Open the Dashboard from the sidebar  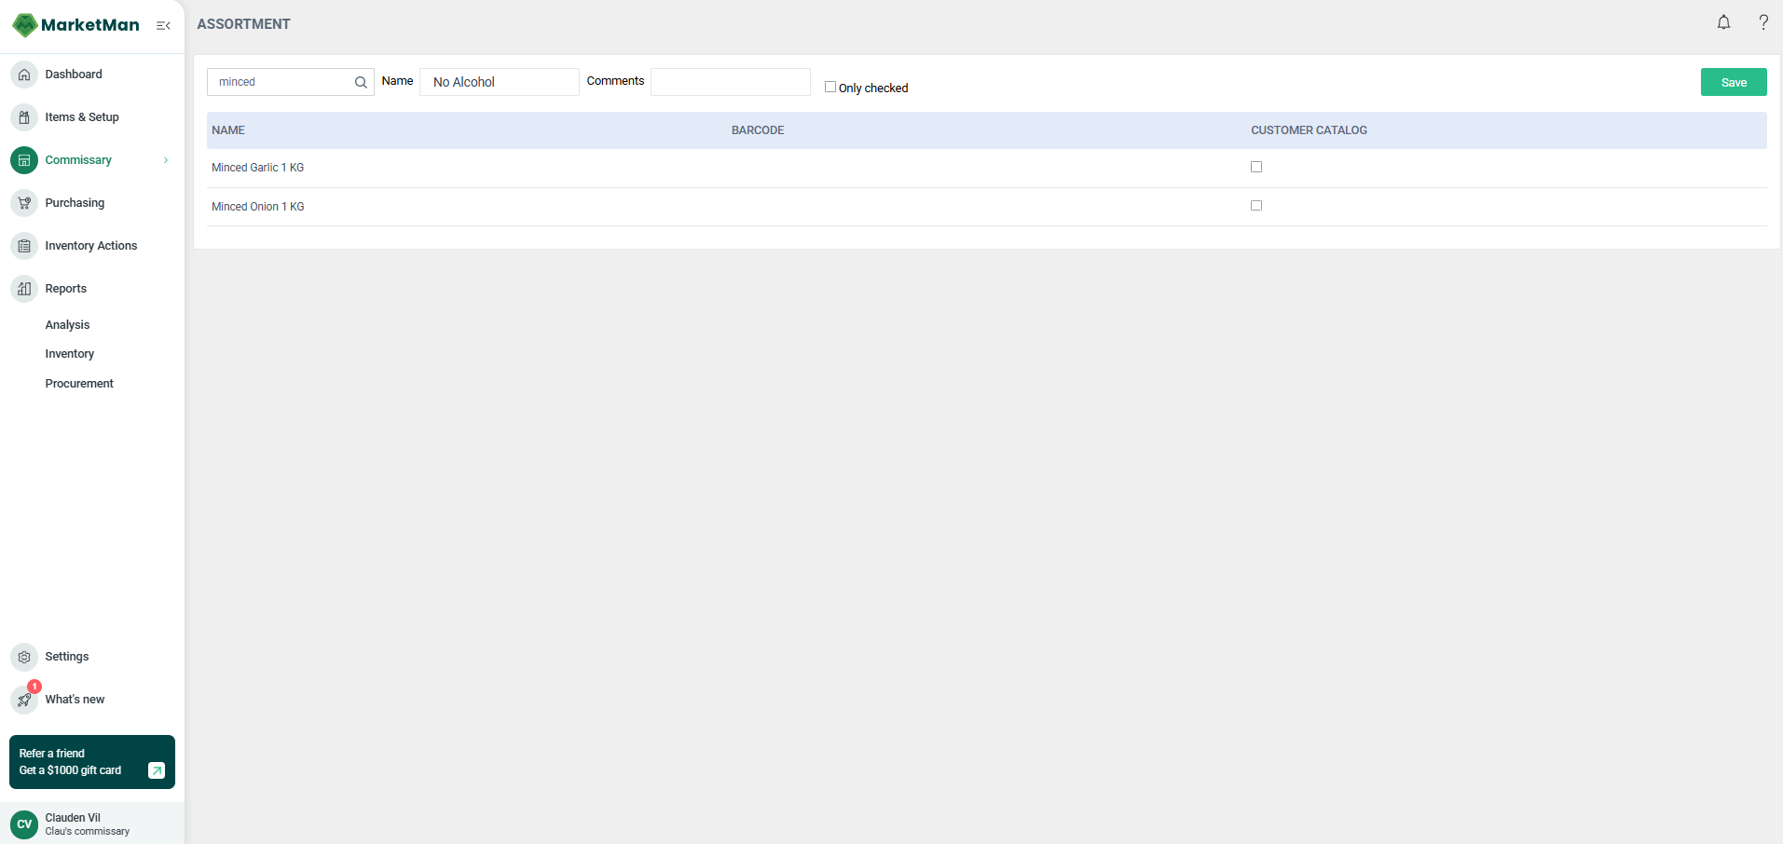(74, 74)
